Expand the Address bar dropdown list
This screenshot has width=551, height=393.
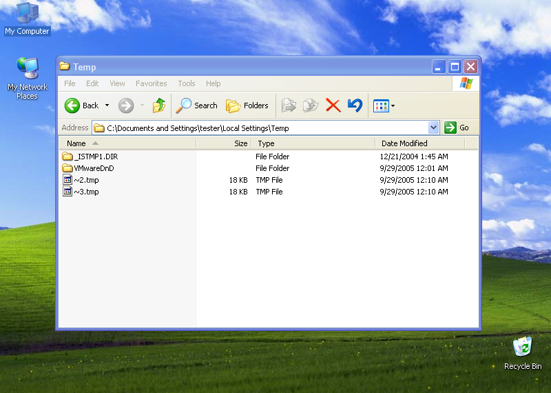click(x=434, y=128)
